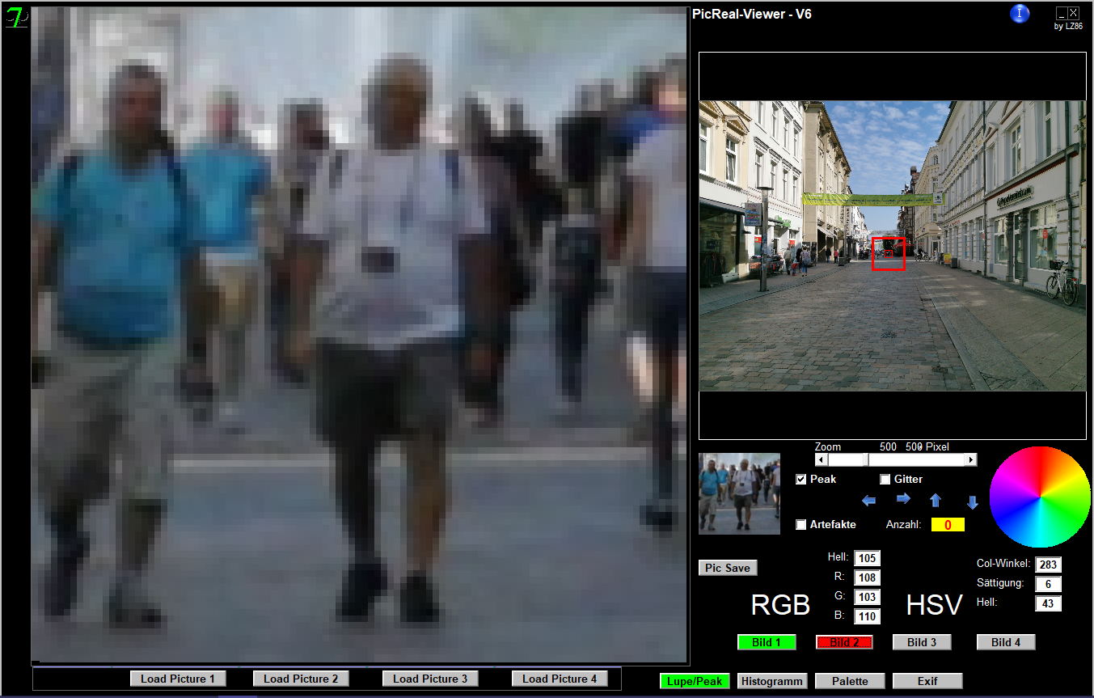Pick a color on the color wheel
The width and height of the screenshot is (1094, 698).
pos(1041,497)
